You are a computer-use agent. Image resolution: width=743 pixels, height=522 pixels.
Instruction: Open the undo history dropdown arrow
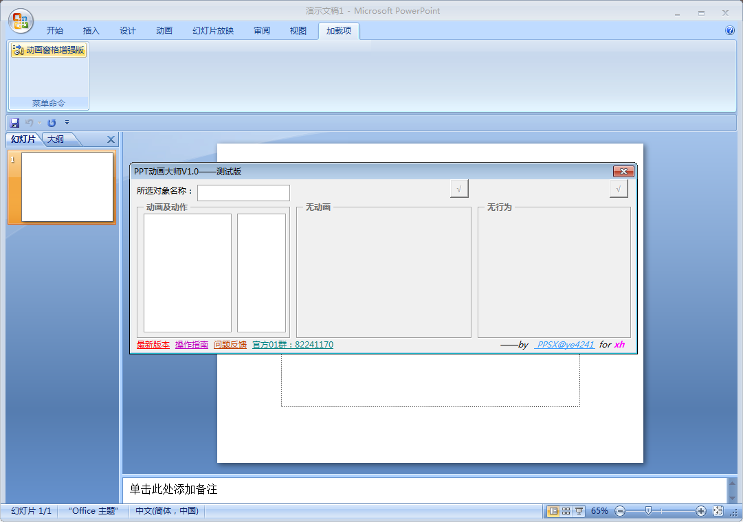tap(39, 123)
